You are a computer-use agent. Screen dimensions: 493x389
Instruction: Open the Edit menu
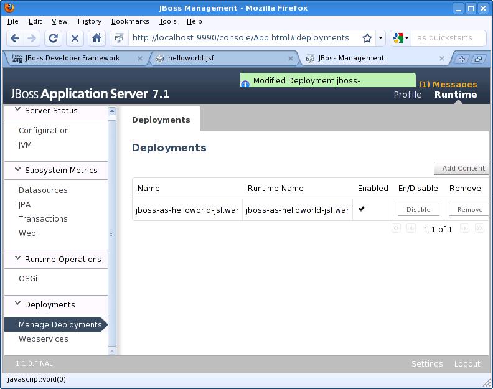pos(35,21)
